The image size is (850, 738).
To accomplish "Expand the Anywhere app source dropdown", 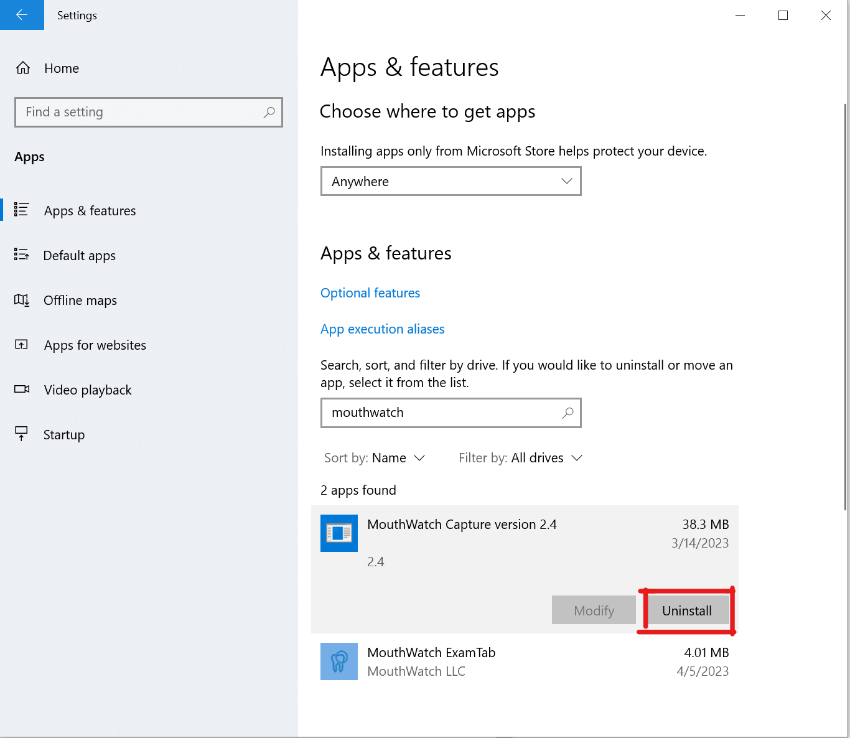I will point(451,181).
